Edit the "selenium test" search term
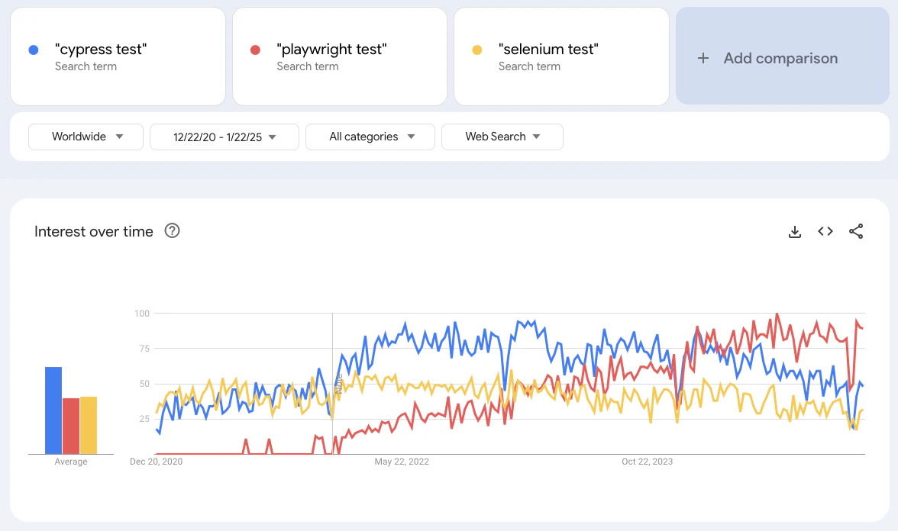Viewport: 898px width, 531px height. pyautogui.click(x=561, y=56)
